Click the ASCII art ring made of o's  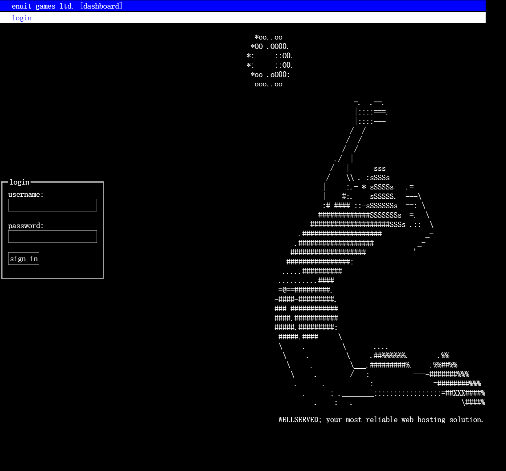coord(269,61)
